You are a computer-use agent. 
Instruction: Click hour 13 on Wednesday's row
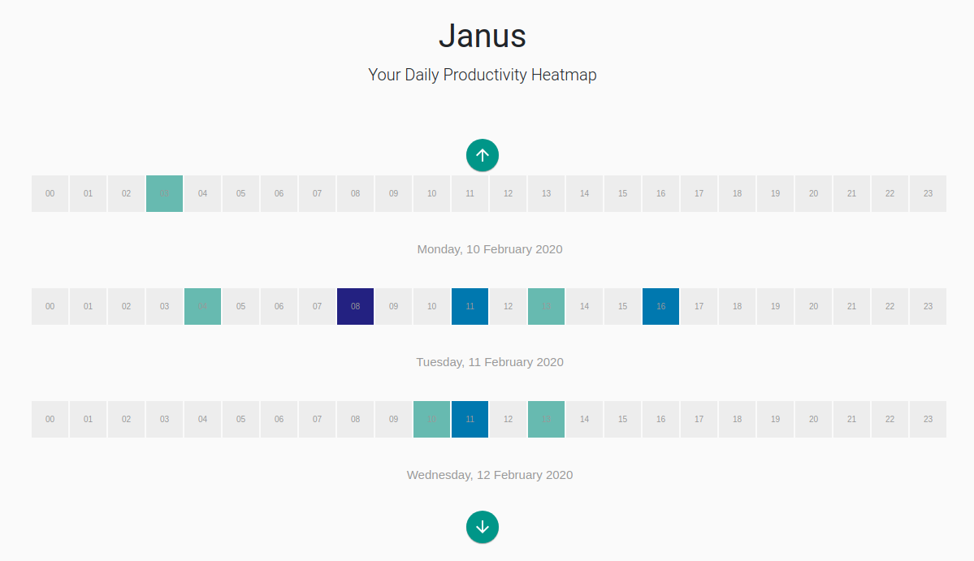click(x=546, y=419)
